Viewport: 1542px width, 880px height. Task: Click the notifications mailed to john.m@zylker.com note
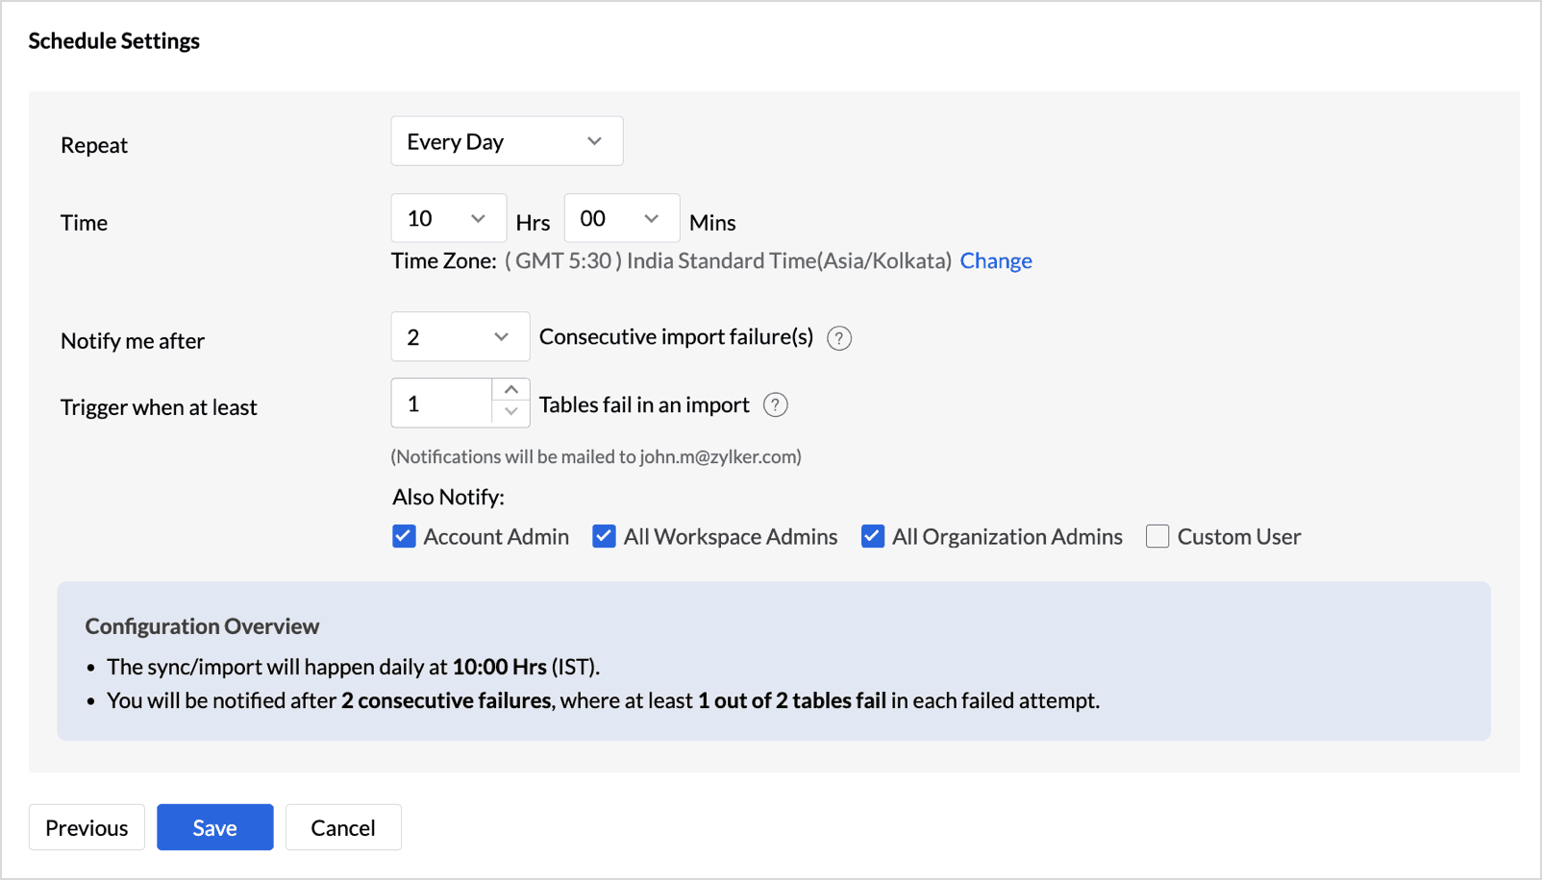pos(595,457)
